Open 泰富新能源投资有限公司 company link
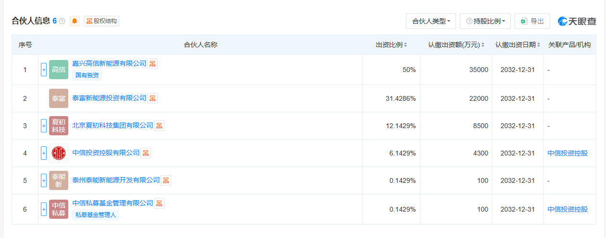The image size is (606, 238). click(x=109, y=98)
